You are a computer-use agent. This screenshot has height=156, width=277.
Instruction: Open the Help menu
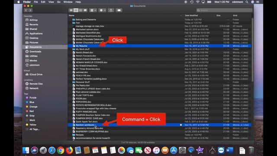[x=78, y=2]
